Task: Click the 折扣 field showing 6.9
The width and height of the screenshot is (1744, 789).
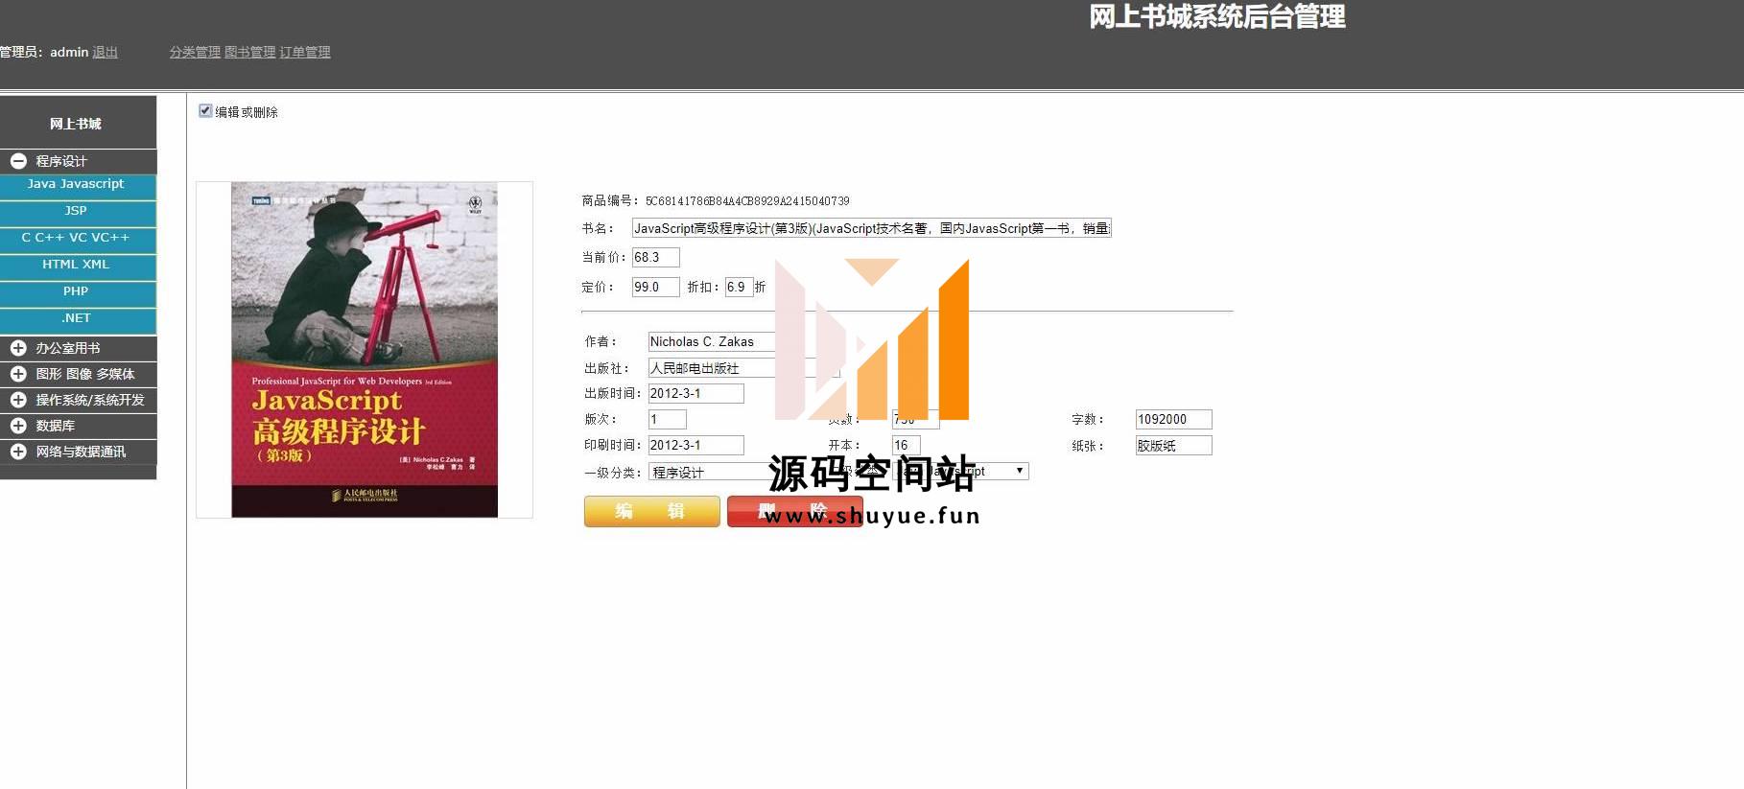Action: [x=739, y=287]
